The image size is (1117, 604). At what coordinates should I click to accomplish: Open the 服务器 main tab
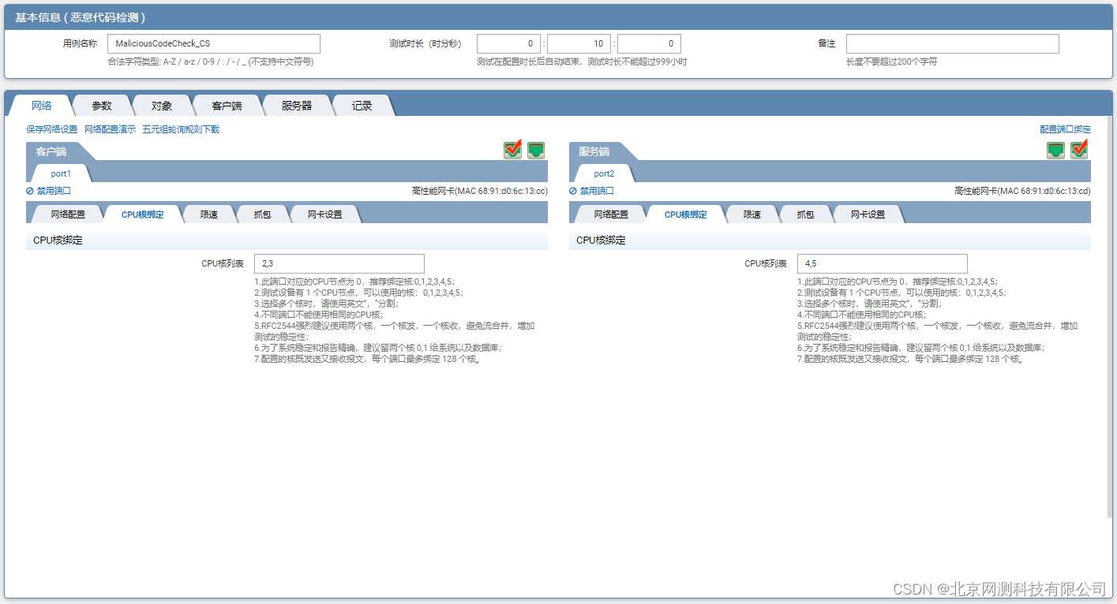tap(296, 106)
